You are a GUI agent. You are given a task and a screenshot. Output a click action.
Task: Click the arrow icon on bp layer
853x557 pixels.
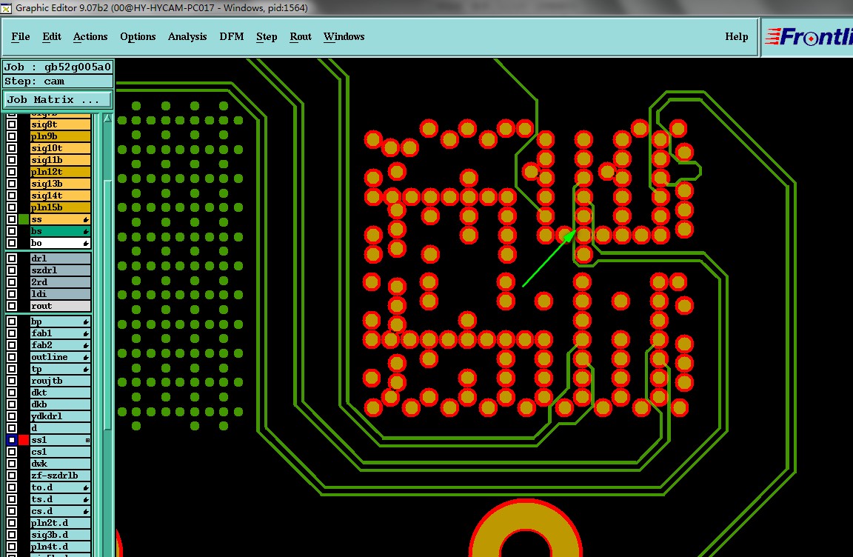(86, 321)
